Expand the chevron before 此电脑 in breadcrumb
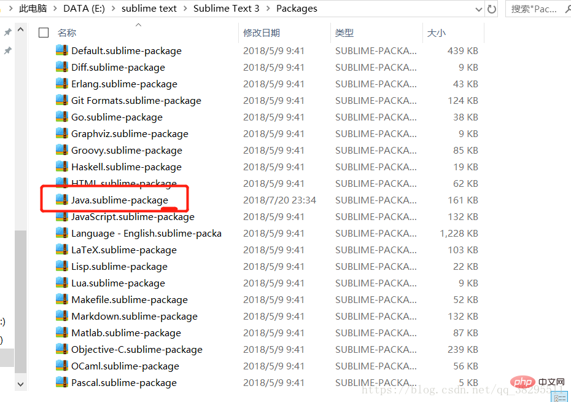Image resolution: width=571 pixels, height=402 pixels. (x=10, y=9)
